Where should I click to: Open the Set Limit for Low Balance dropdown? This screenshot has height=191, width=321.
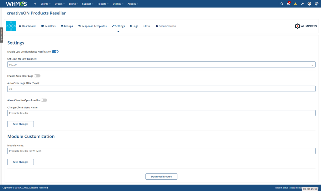pos(312,64)
